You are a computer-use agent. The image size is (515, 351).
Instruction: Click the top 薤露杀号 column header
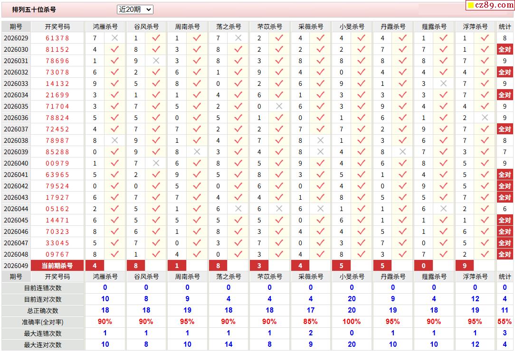(434, 27)
